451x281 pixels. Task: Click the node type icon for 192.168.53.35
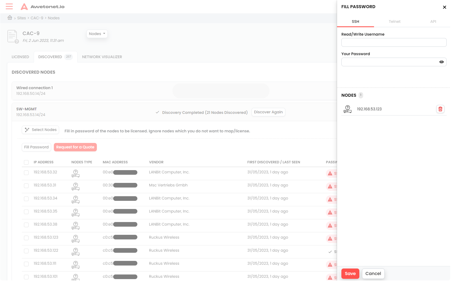pos(76,213)
